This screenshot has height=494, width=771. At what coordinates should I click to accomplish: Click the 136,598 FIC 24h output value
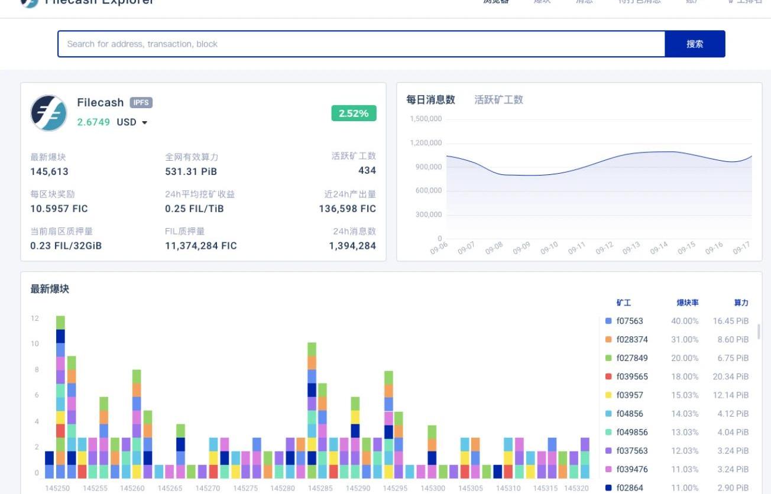click(x=348, y=209)
